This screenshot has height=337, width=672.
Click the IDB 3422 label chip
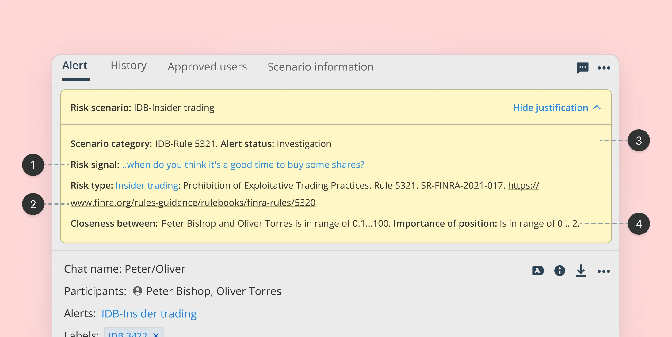128,334
